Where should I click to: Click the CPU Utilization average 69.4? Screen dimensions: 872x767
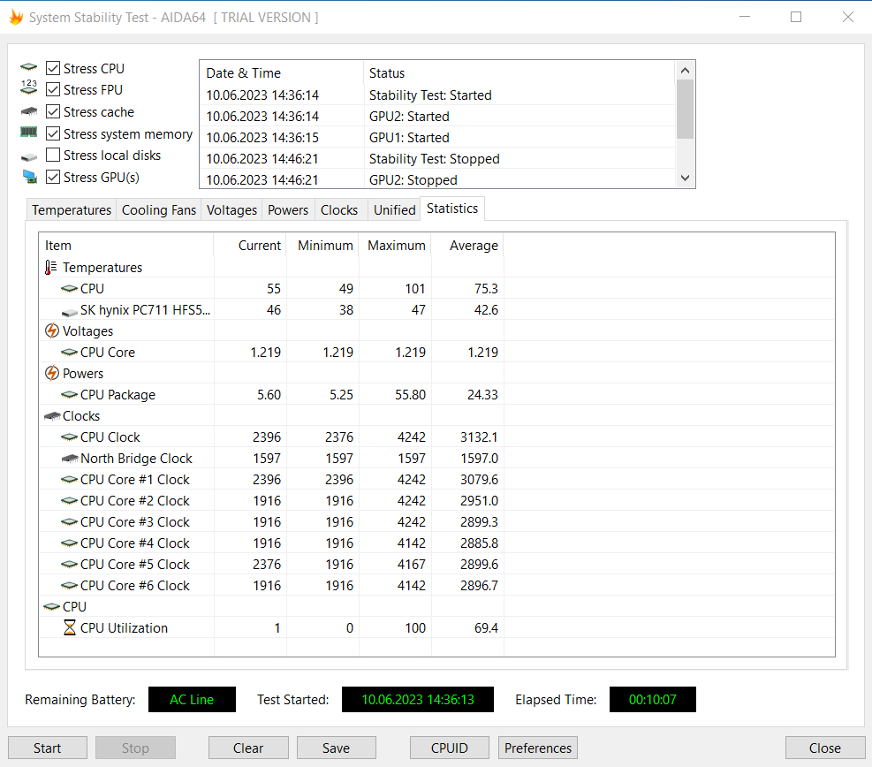pos(486,628)
